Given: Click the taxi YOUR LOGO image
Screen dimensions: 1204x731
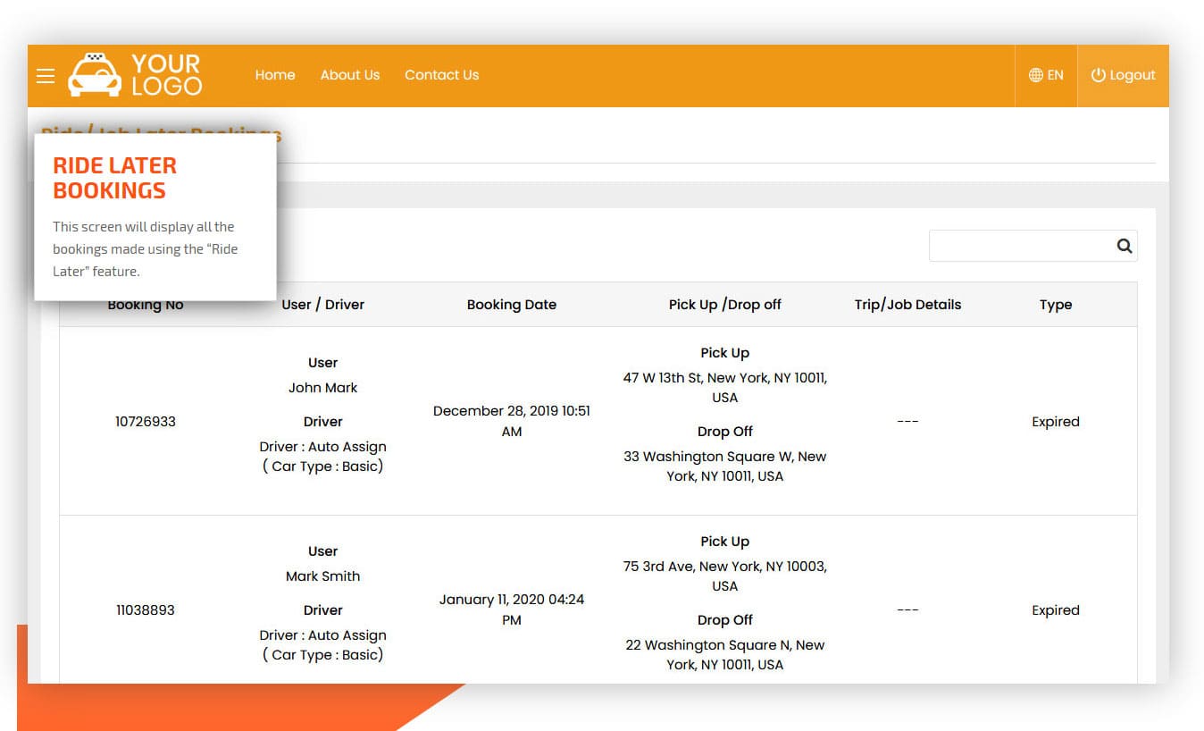Looking at the screenshot, I should (135, 75).
